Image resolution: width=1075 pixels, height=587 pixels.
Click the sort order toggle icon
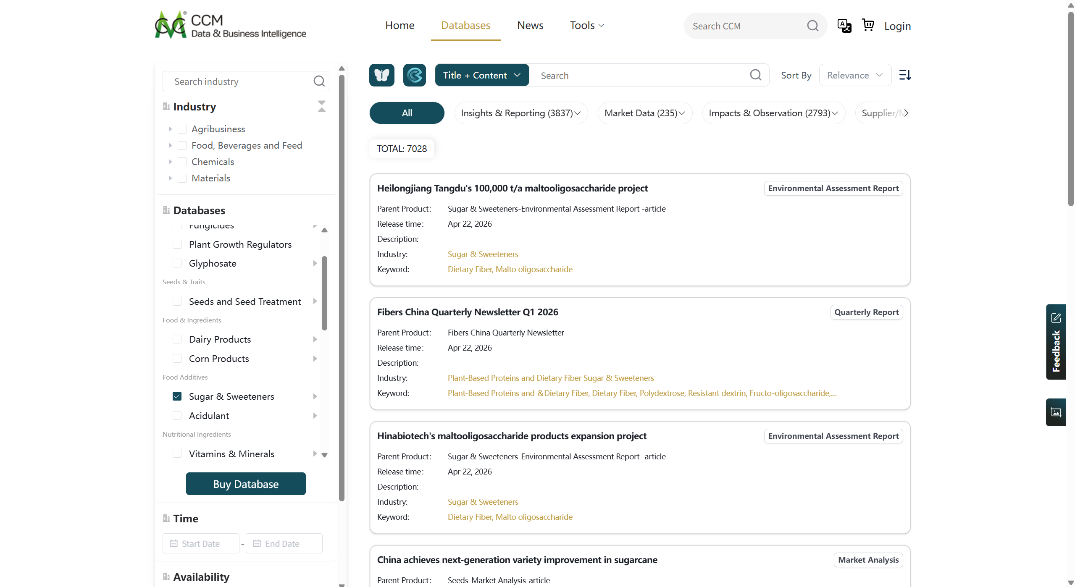[x=904, y=75]
